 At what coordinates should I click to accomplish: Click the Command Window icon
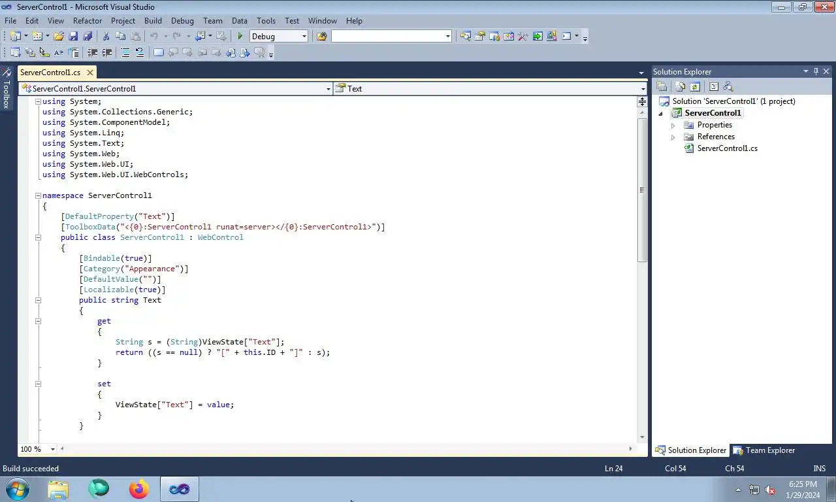pos(566,37)
